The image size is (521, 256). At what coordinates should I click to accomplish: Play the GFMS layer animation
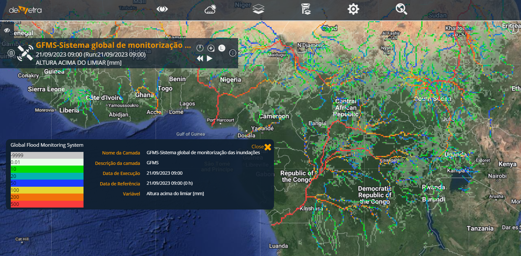(x=210, y=59)
